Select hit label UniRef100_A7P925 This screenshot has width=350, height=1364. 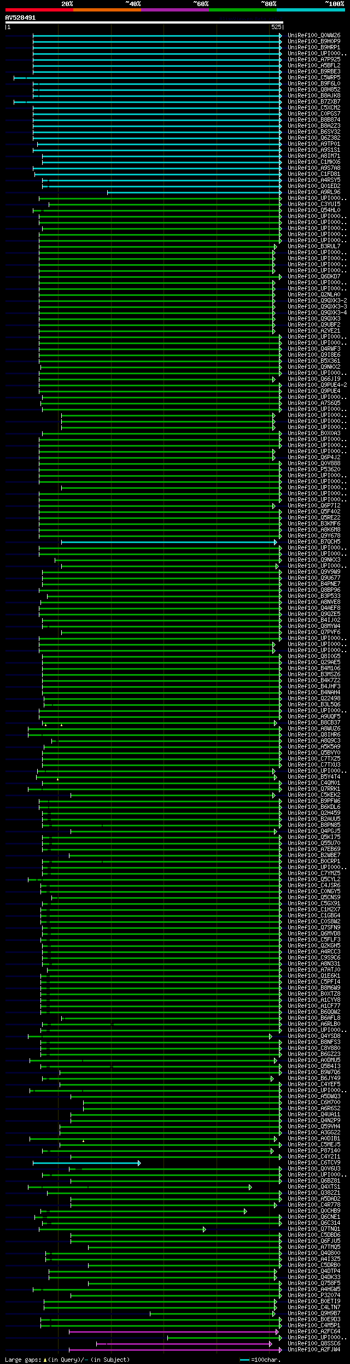(x=314, y=60)
